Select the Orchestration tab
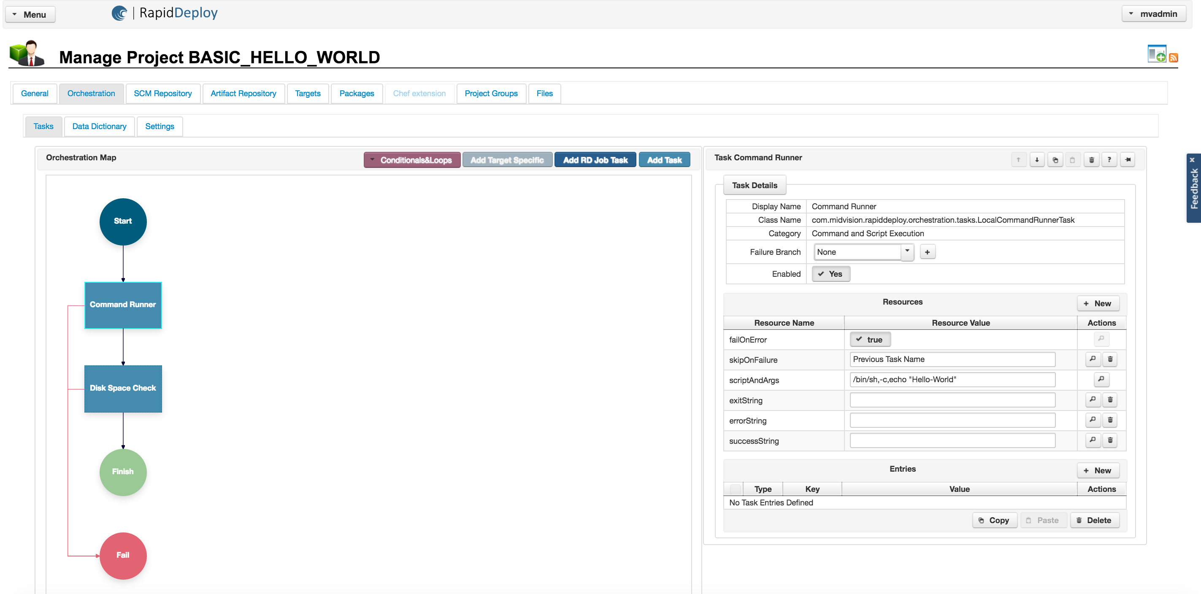The height and width of the screenshot is (594, 1201). point(91,94)
